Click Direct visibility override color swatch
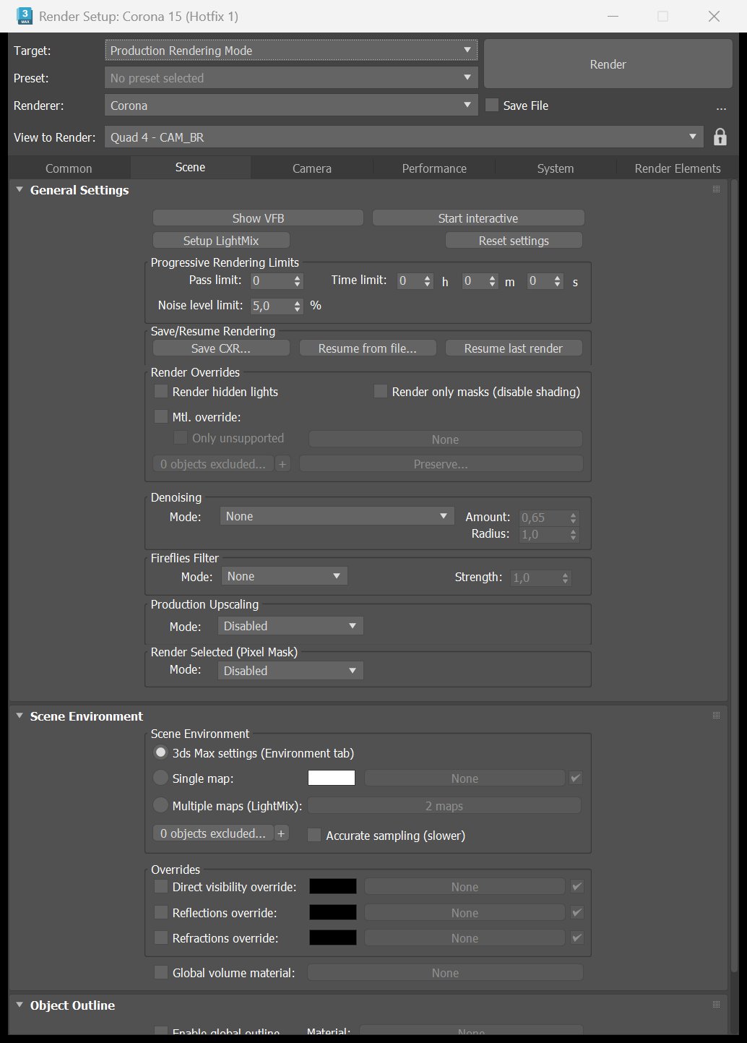This screenshot has width=747, height=1043. click(333, 886)
